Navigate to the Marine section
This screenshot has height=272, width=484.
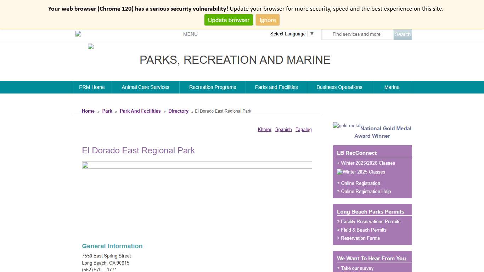tap(392, 87)
